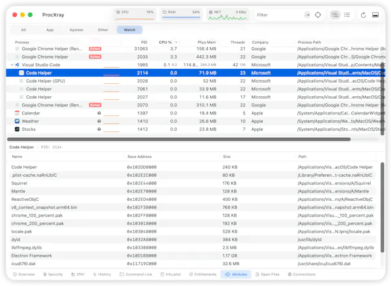The height and width of the screenshot is (286, 391).
Task: Toggle the regex filter option icon
Action: coord(308,15)
